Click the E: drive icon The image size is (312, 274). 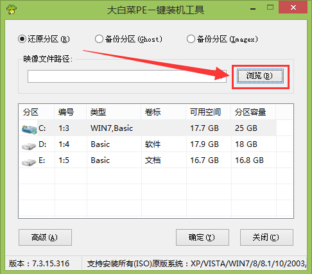[29, 162]
